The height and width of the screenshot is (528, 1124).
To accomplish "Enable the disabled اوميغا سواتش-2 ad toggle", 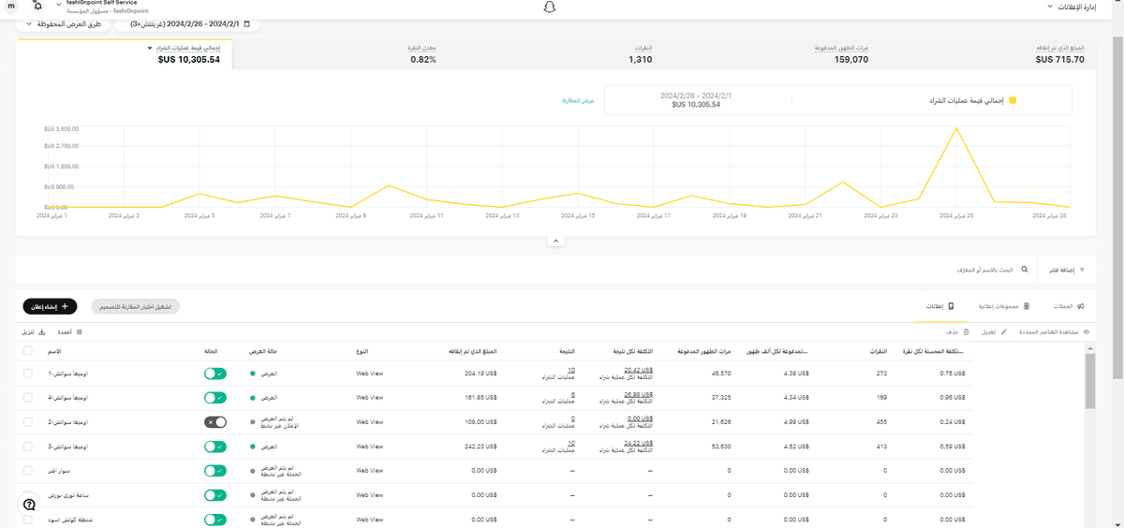I will (x=214, y=422).
